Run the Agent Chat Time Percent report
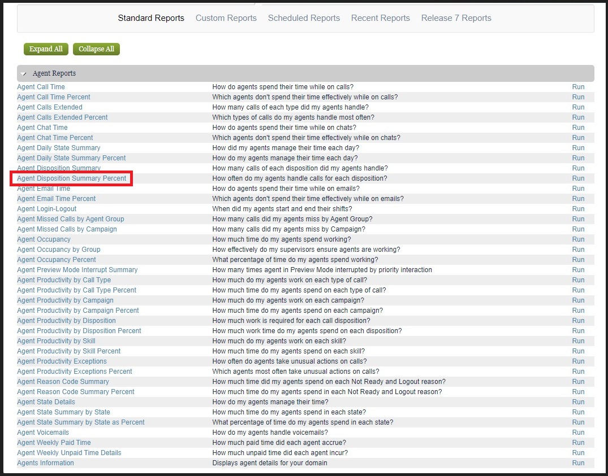 click(578, 138)
